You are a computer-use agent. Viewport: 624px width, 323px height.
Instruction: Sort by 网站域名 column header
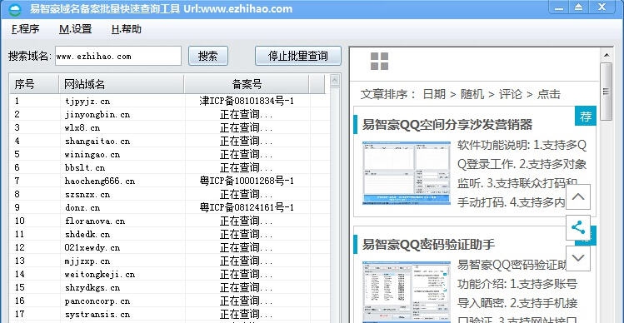pos(122,84)
